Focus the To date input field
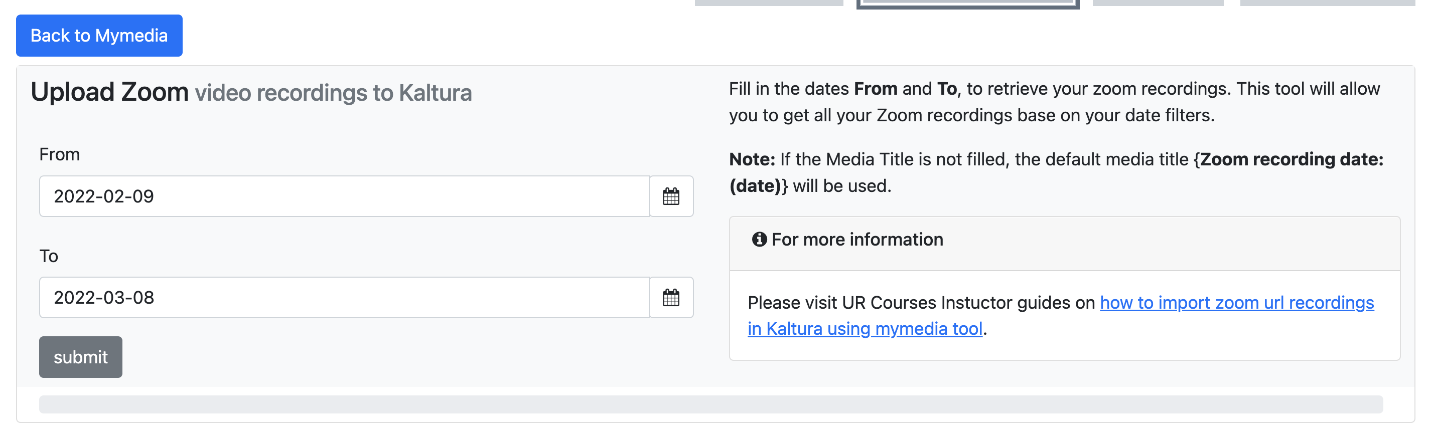Viewport: 1430px width, 431px height. click(x=344, y=297)
